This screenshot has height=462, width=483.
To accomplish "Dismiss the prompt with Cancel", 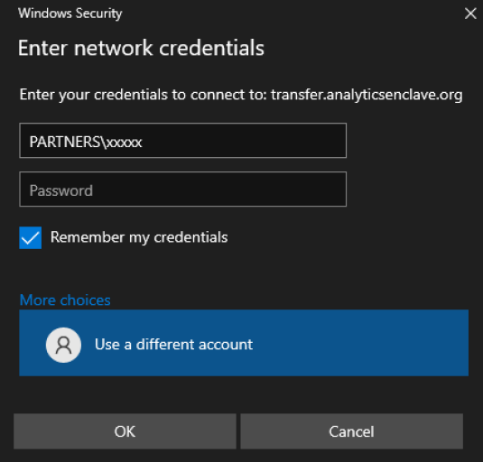I will 351,431.
